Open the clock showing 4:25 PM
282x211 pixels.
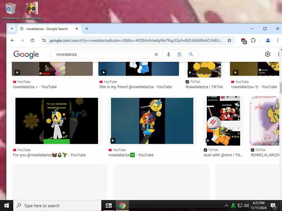258,206
